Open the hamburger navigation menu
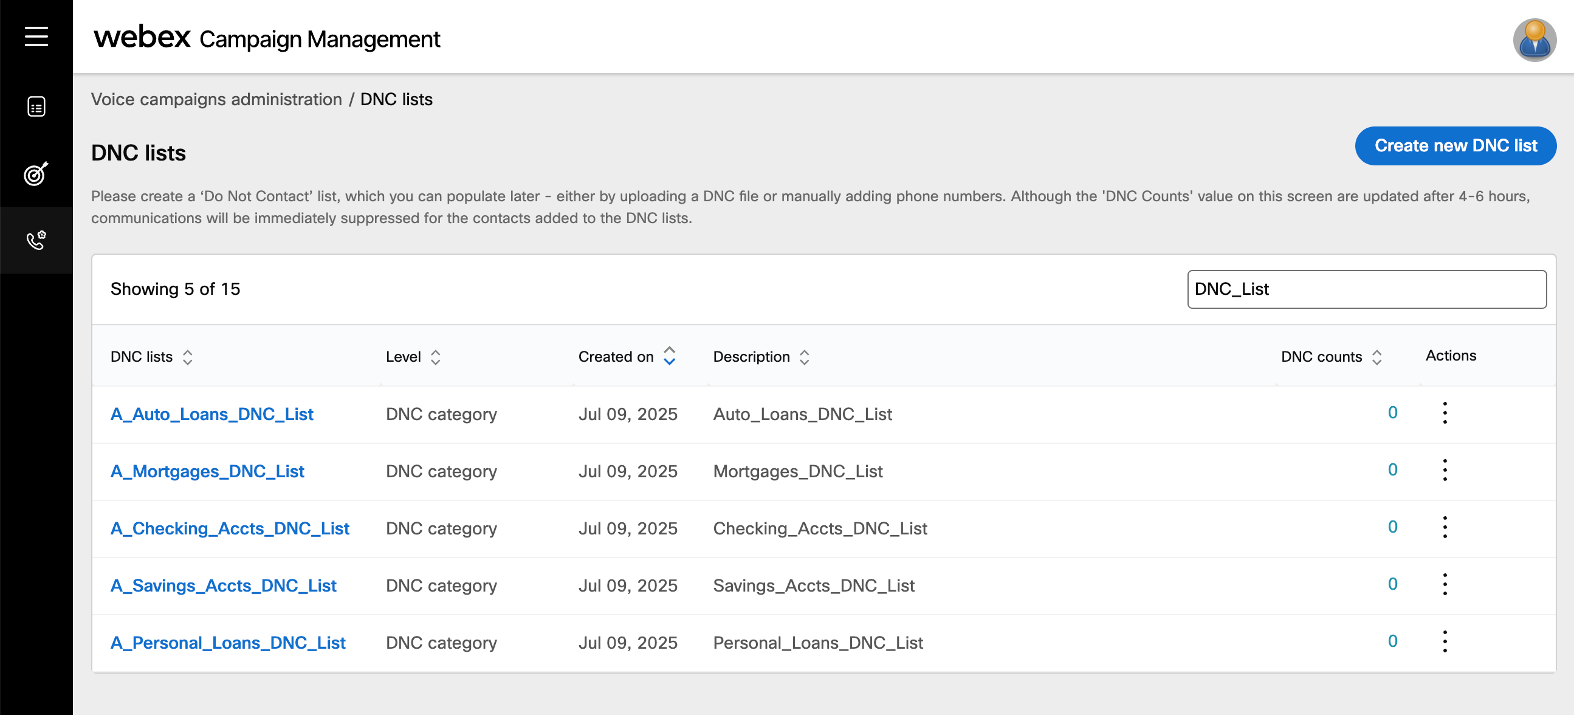Image resolution: width=1574 pixels, height=715 pixels. point(36,36)
